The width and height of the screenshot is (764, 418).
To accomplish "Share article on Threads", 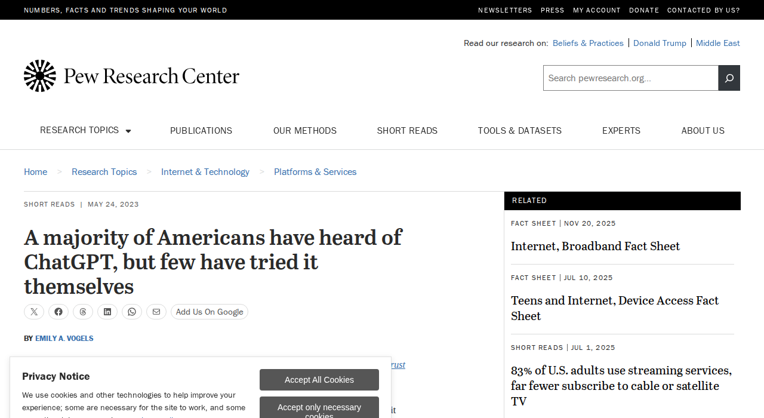I will pos(83,312).
